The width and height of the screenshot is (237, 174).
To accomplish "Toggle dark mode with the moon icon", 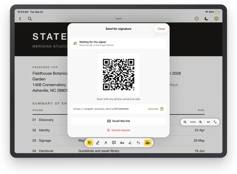I will click(x=206, y=18).
